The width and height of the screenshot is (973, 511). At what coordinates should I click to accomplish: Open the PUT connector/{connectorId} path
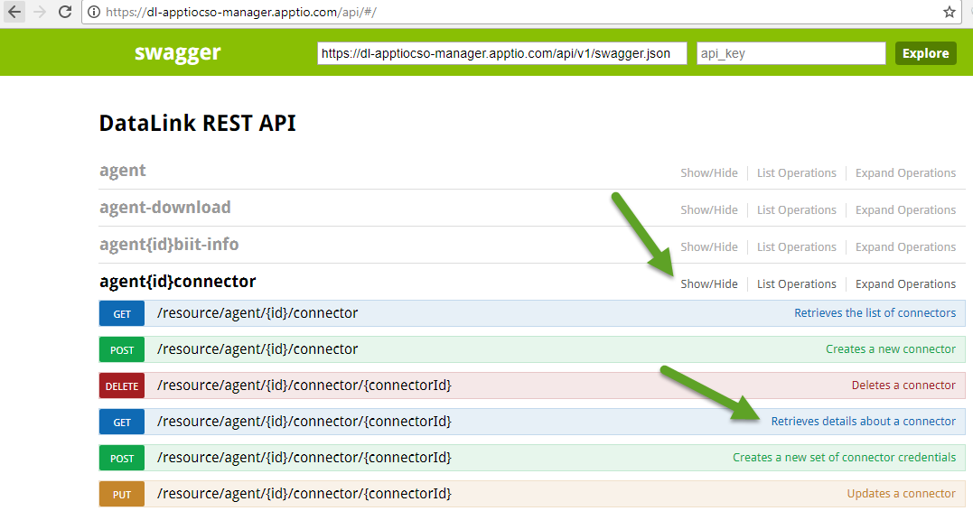304,494
